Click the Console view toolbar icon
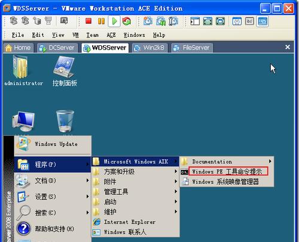The height and width of the screenshot is (242, 299). click(263, 21)
